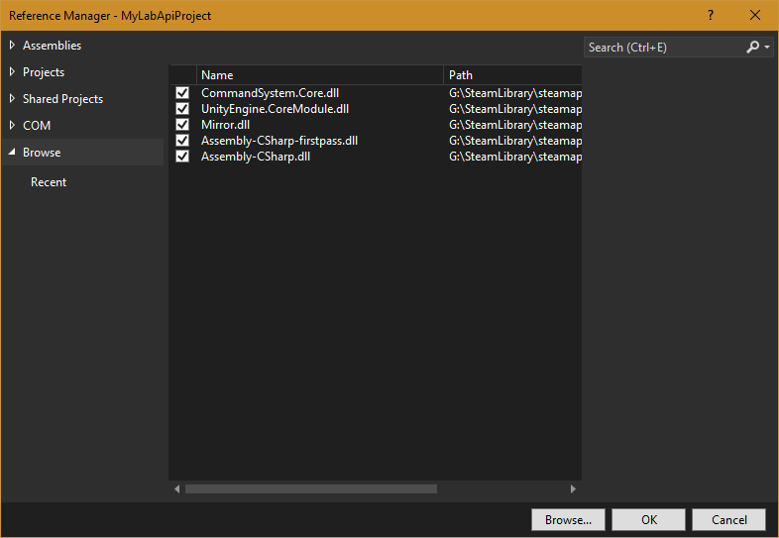The image size is (779, 538).
Task: Click the Cancel button
Action: tap(728, 519)
